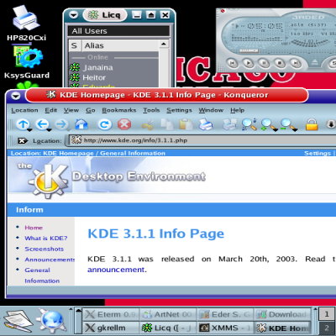Clear the location bar with X icon
336x336 pixels.
click(x=23, y=140)
